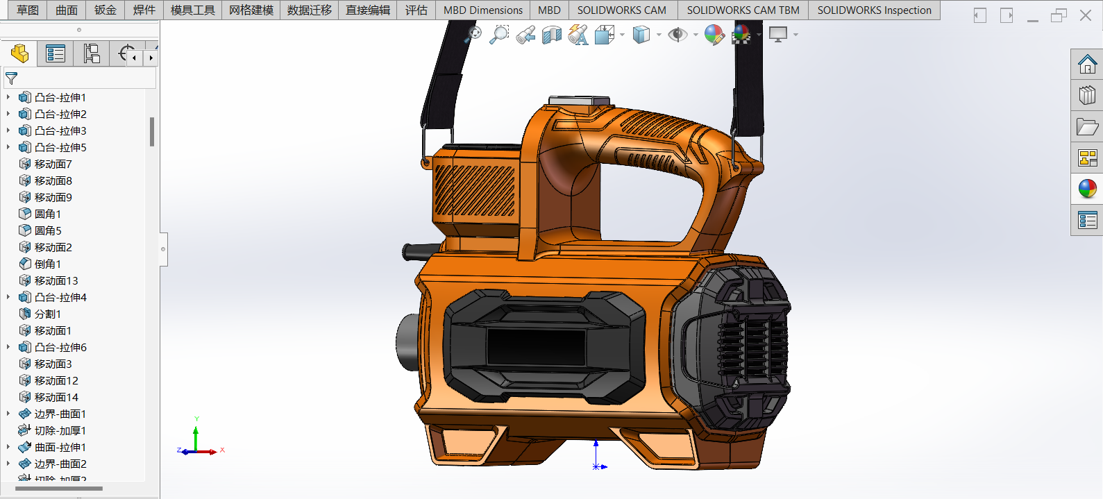1103x499 pixels.
Task: Open the View Orientation dropdown arrow
Action: [x=622, y=35]
